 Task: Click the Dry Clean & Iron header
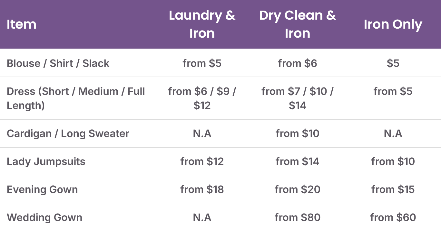(297, 24)
